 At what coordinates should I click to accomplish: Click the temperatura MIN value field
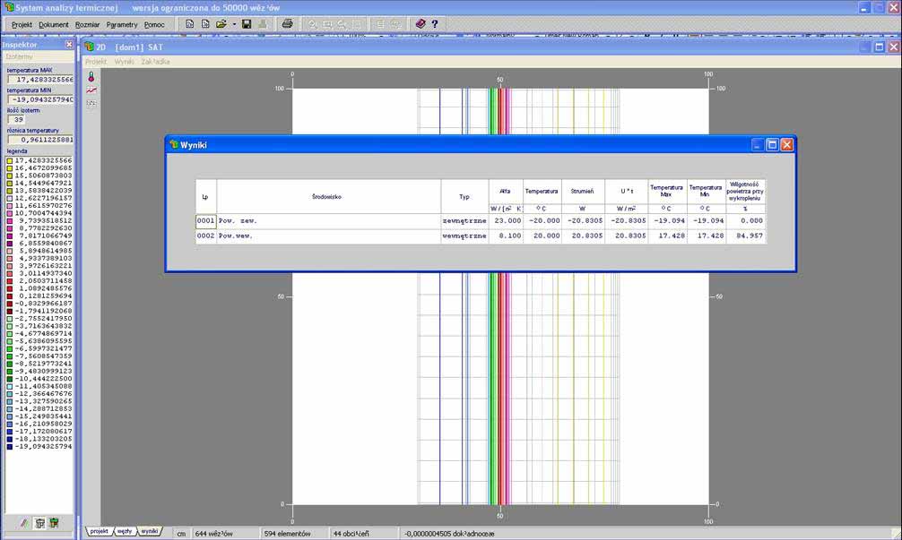point(40,99)
